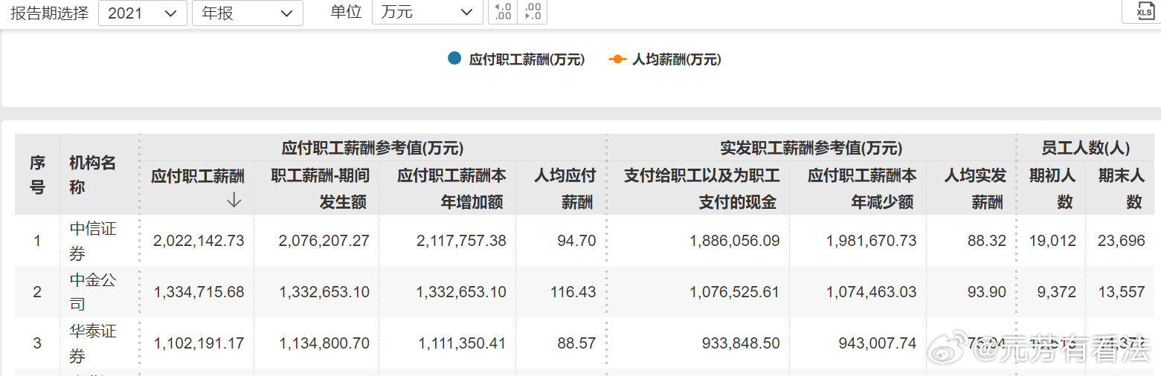The height and width of the screenshot is (376, 1161).
Task: Select 华泰证券 row name
Action: pyautogui.click(x=93, y=343)
